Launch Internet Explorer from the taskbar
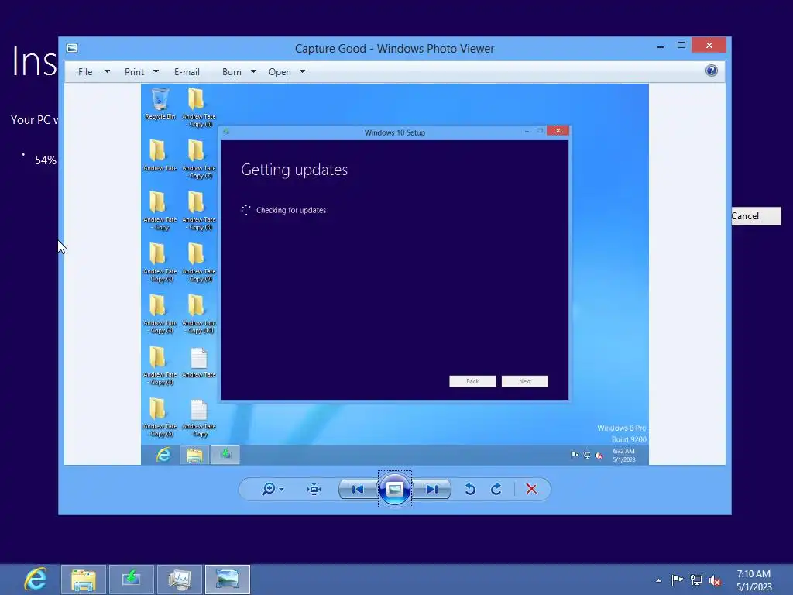Viewport: 793px width, 595px height. (36, 579)
